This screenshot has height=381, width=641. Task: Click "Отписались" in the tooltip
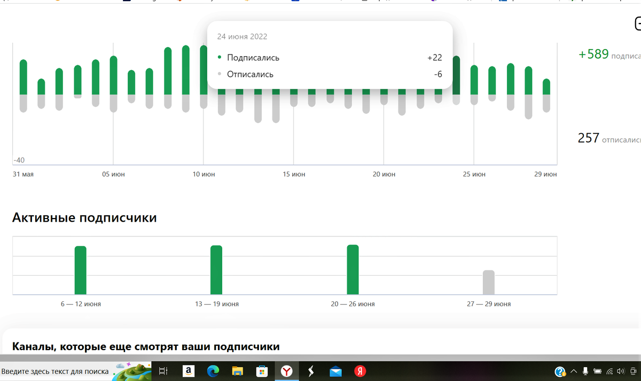(x=250, y=74)
